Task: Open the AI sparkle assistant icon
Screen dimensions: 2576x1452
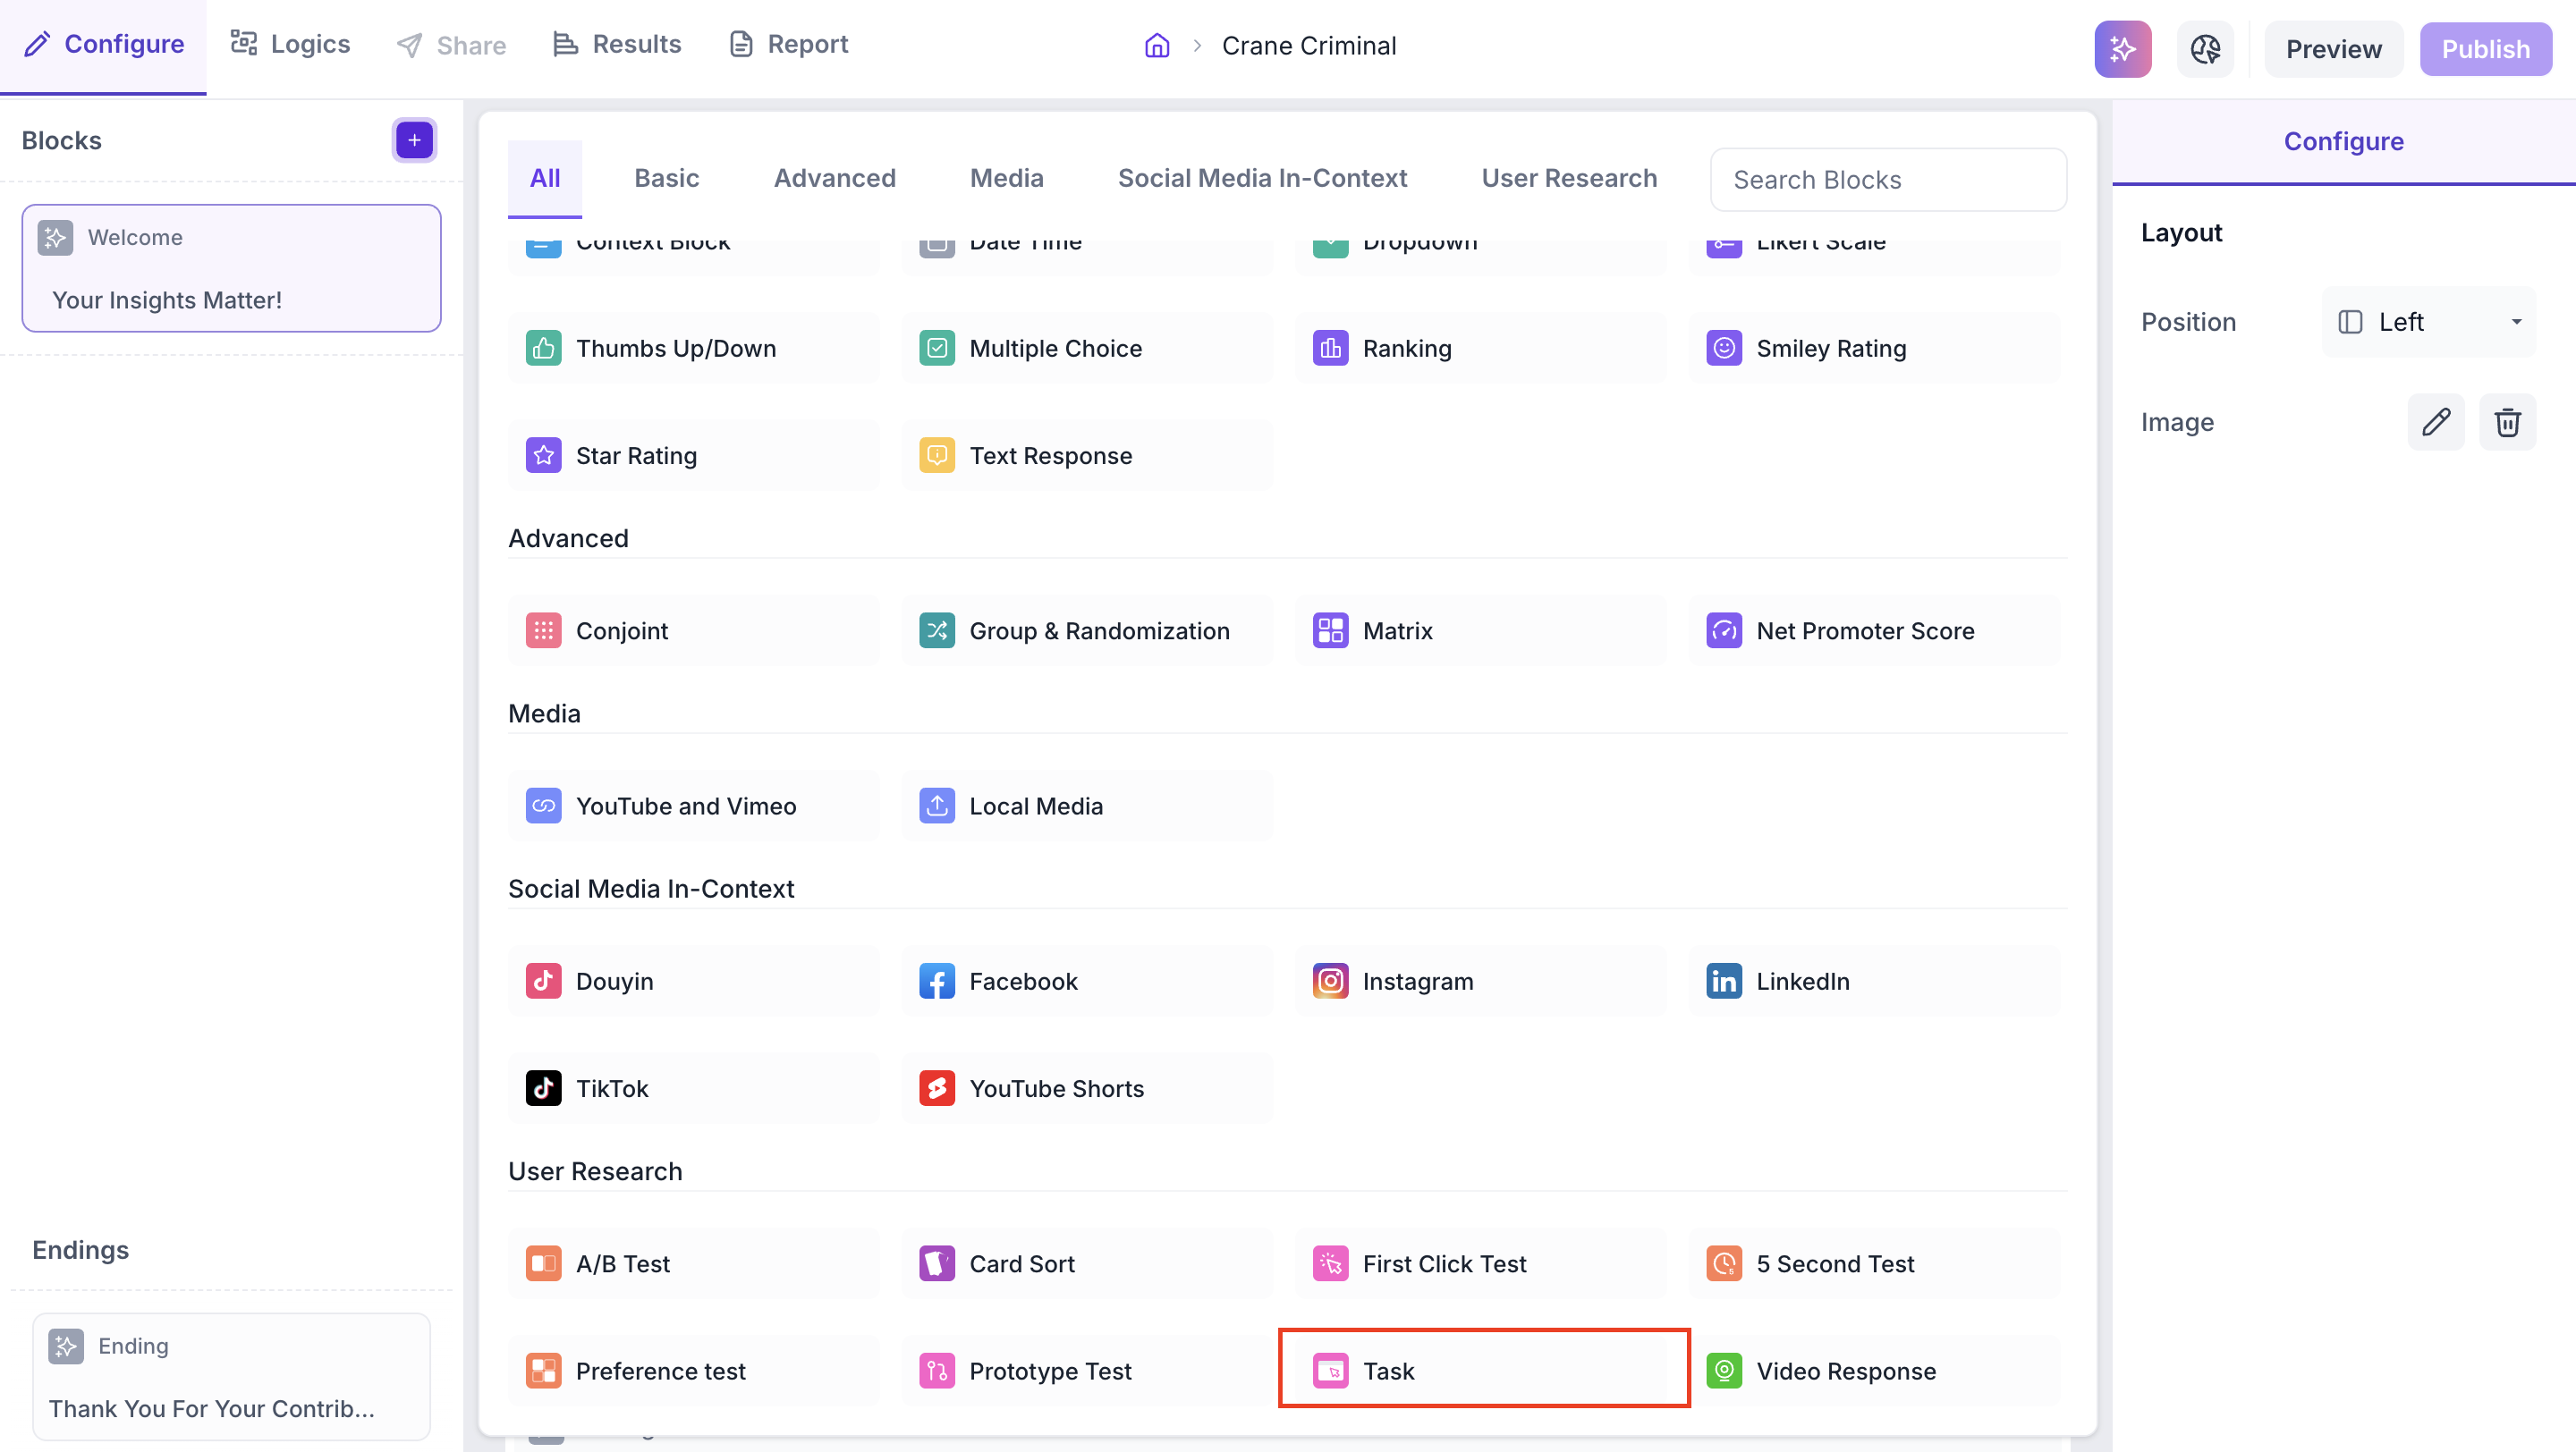Action: (2122, 48)
